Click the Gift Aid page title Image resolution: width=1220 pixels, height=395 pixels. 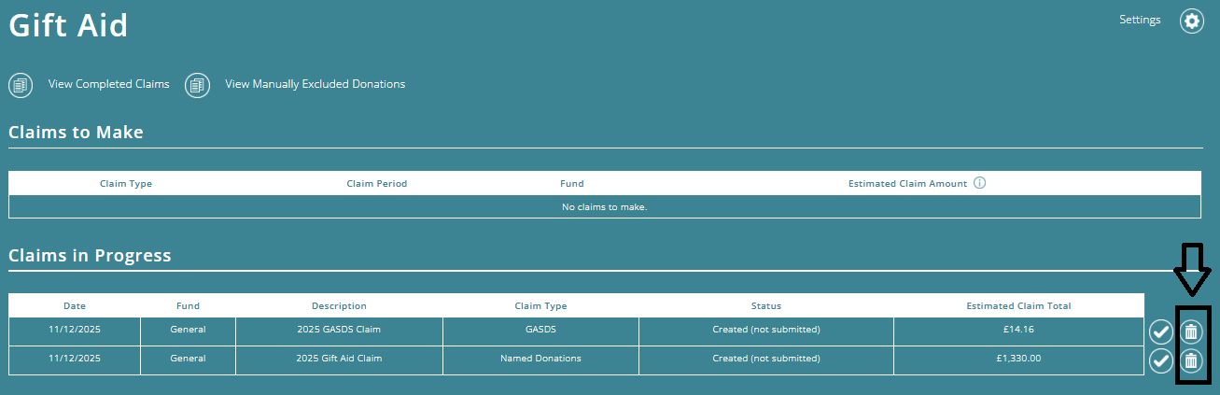click(x=68, y=25)
